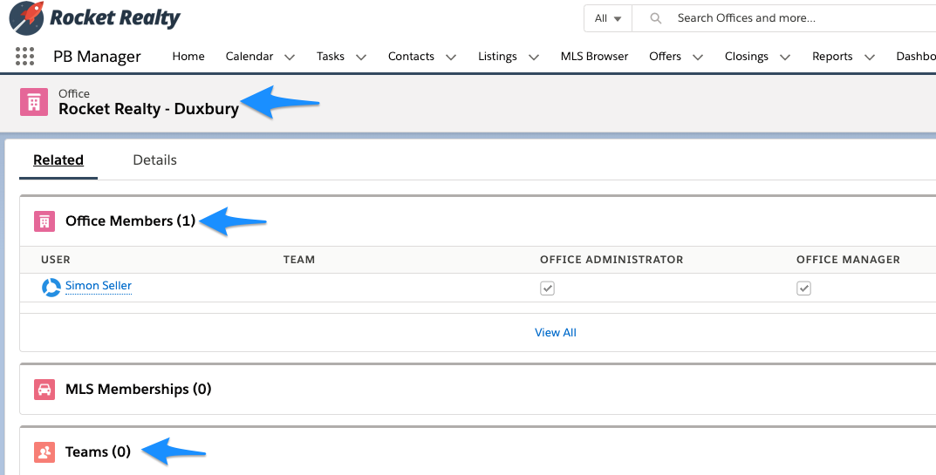Toggle Simon Seller's Office Administrator checkbox
936x475 pixels.
[548, 288]
